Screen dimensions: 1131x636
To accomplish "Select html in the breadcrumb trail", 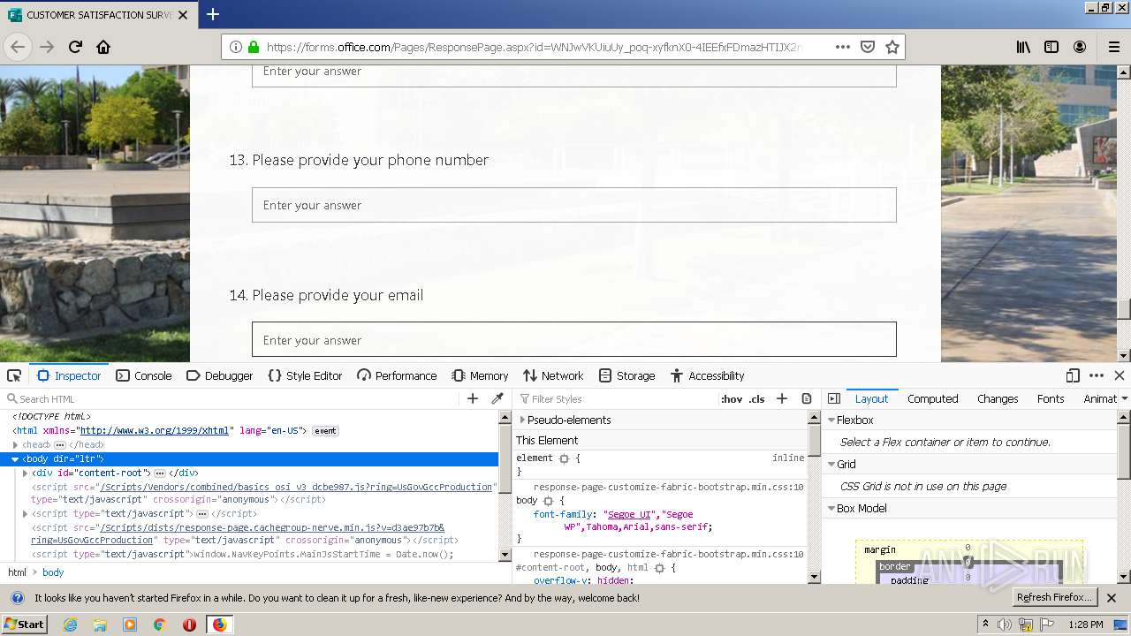I will (18, 572).
